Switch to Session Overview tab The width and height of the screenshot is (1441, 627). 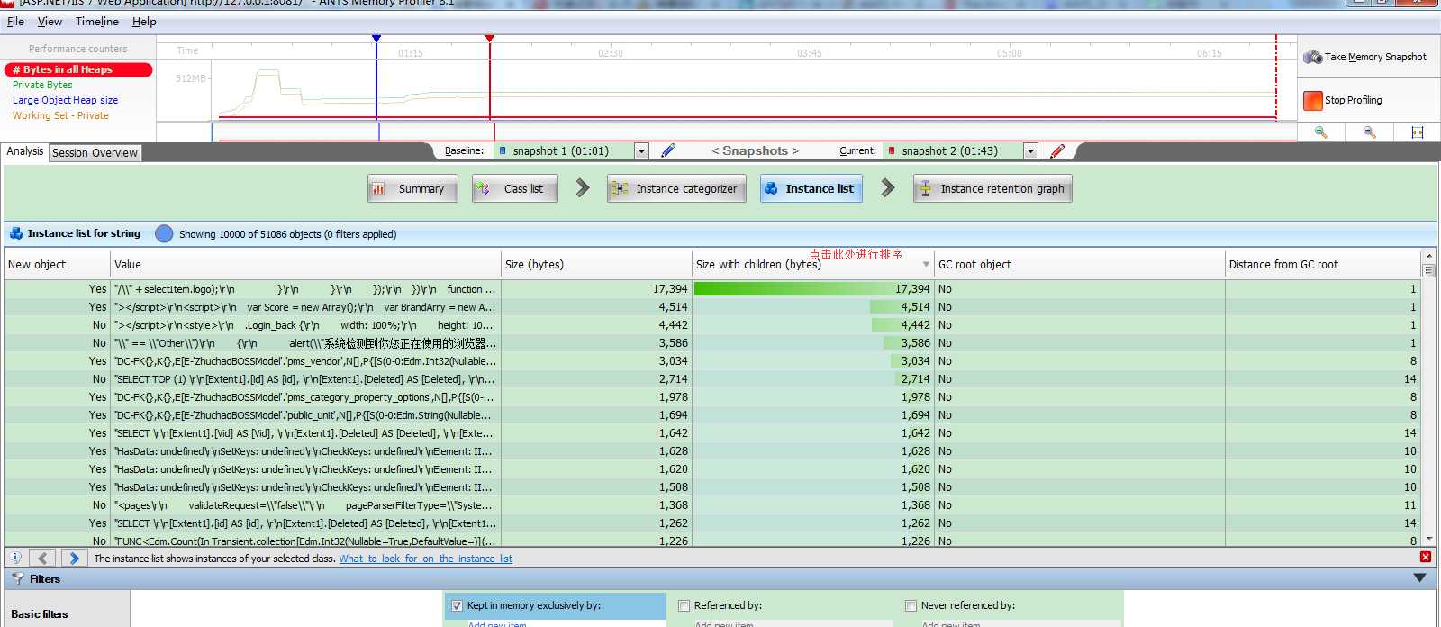(95, 153)
